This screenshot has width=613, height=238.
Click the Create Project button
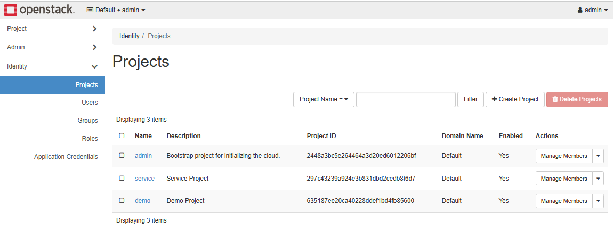click(x=515, y=99)
